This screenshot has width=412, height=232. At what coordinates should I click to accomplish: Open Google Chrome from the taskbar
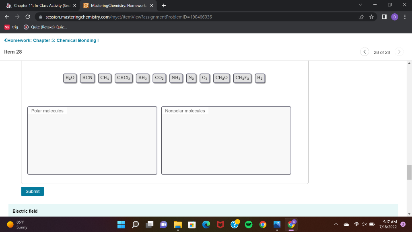(x=263, y=224)
